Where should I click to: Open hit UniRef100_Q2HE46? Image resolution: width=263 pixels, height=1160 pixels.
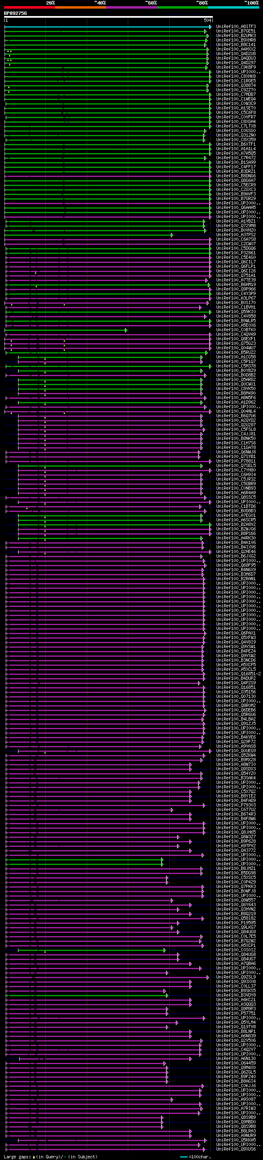(x=235, y=552)
